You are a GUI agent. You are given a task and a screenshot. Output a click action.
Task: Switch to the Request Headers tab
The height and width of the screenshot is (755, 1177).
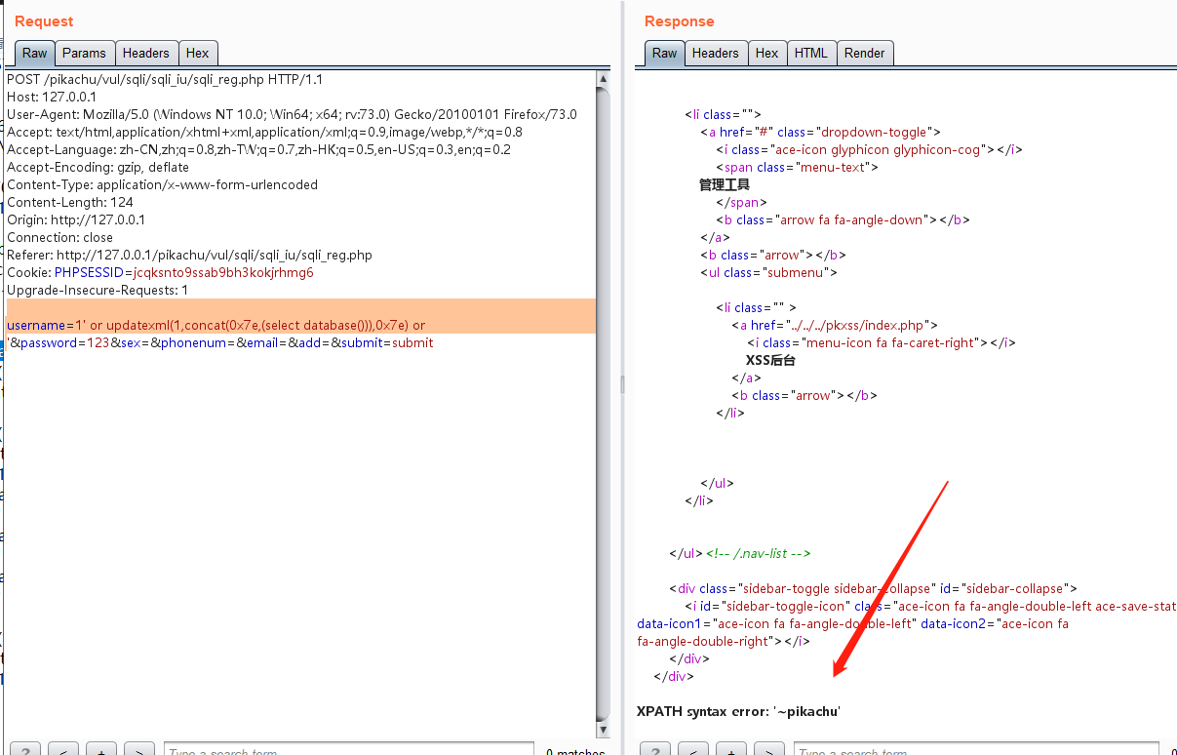pos(146,54)
